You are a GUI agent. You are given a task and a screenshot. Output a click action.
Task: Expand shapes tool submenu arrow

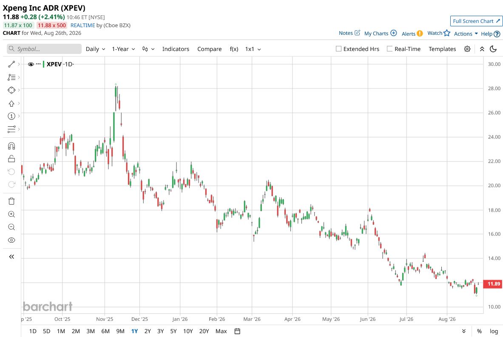tap(19, 90)
